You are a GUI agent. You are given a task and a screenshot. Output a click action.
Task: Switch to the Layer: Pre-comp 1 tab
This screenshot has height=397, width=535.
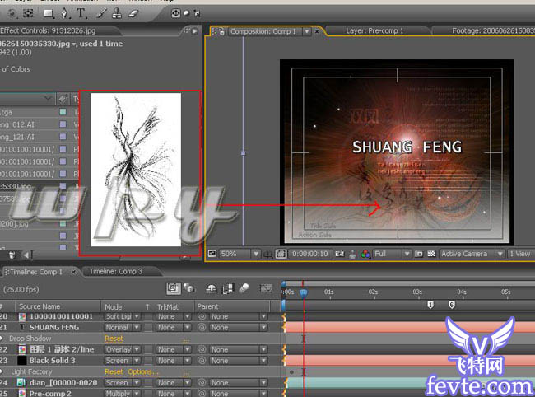point(374,31)
